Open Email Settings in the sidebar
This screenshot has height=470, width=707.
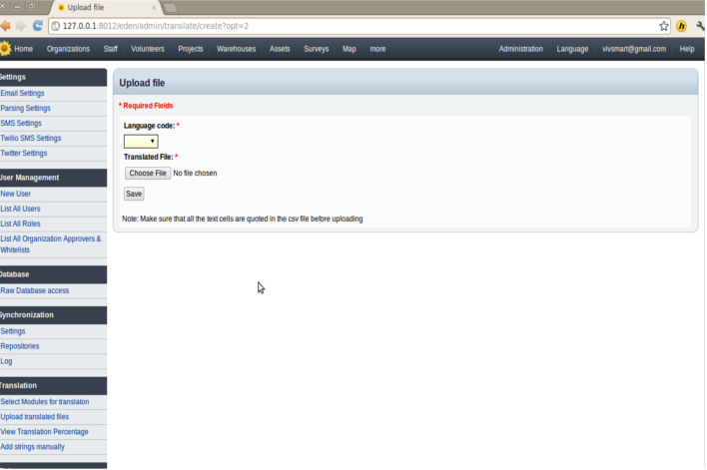(x=23, y=94)
